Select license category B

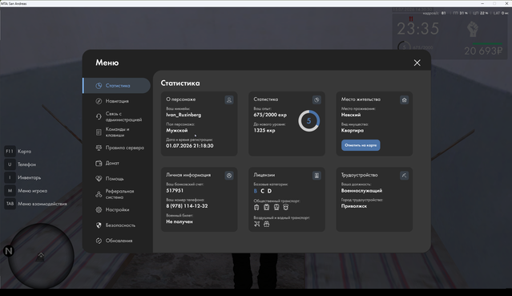point(256,191)
